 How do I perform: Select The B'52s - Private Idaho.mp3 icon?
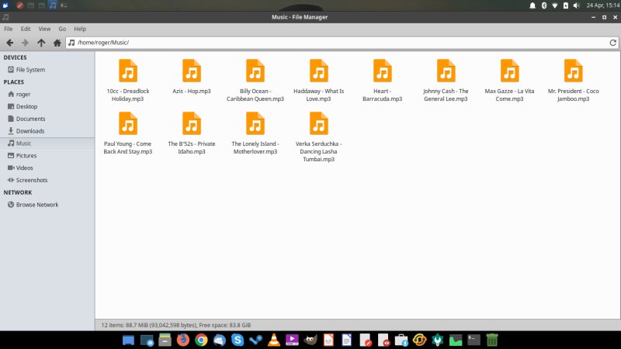point(192,123)
